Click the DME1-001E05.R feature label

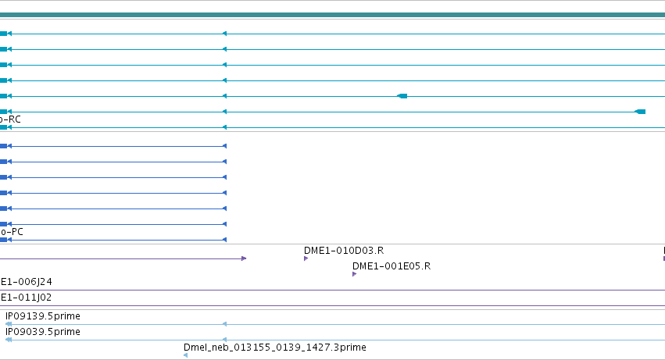pyautogui.click(x=391, y=266)
